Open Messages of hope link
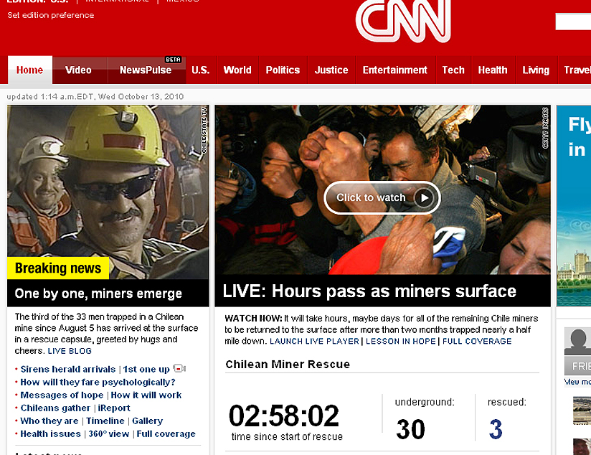This screenshot has height=455, width=591. coord(62,395)
